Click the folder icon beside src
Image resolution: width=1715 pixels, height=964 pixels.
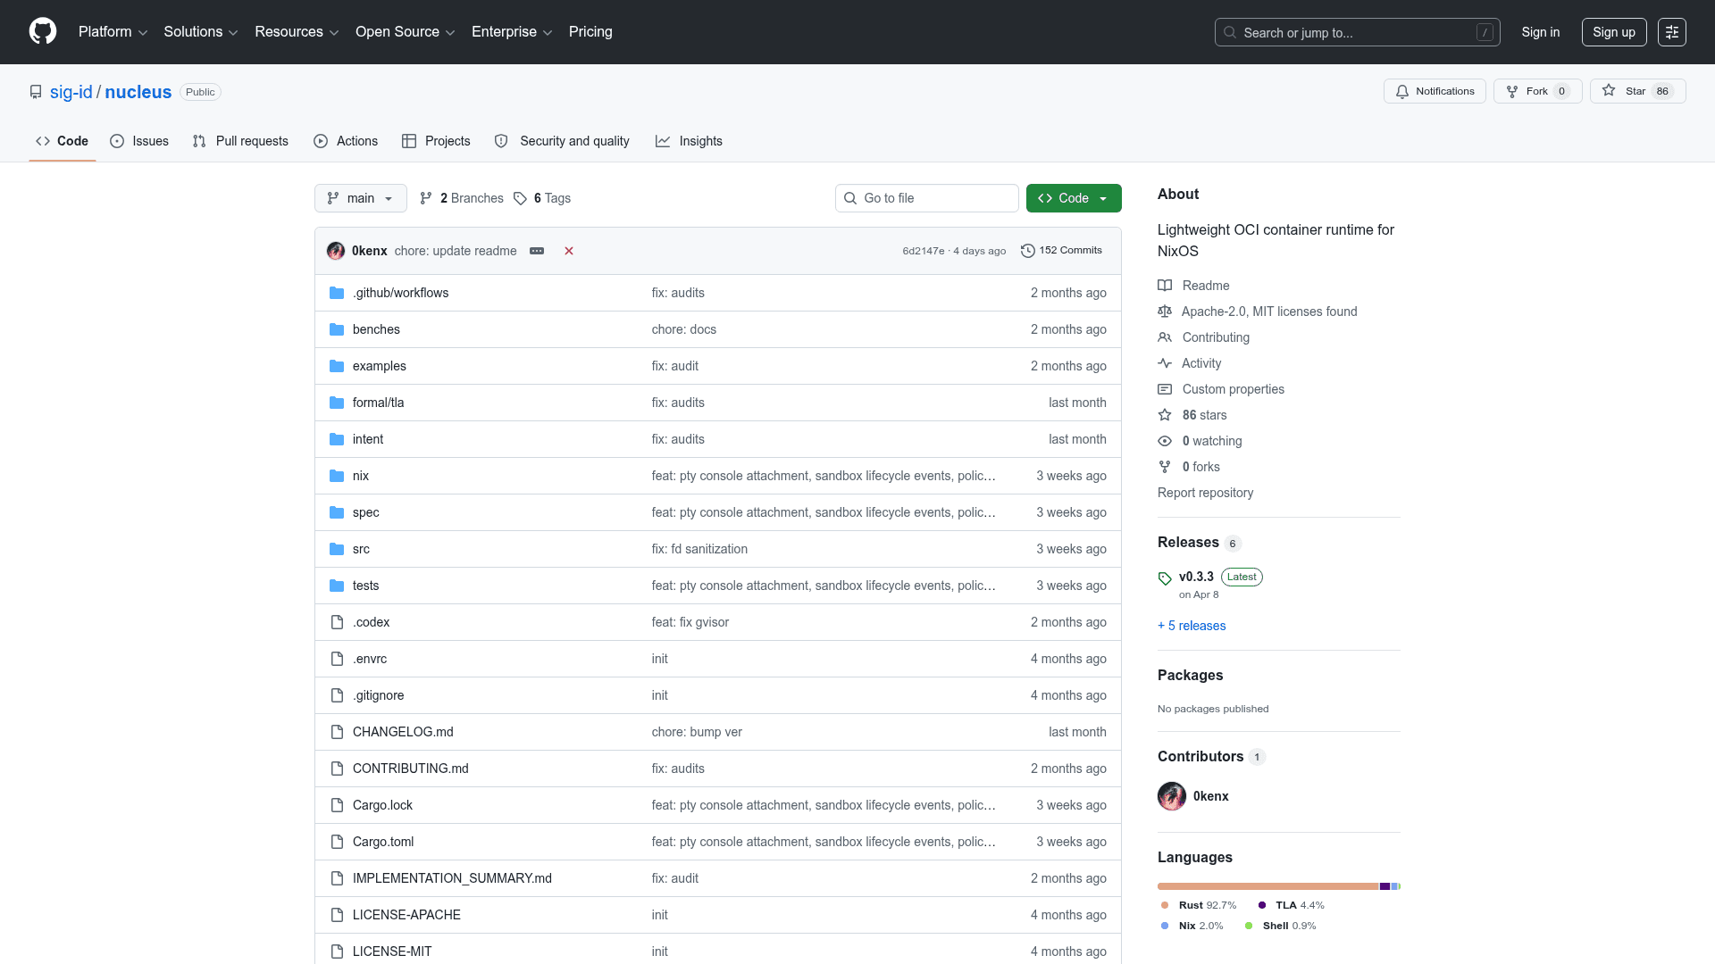[337, 549]
